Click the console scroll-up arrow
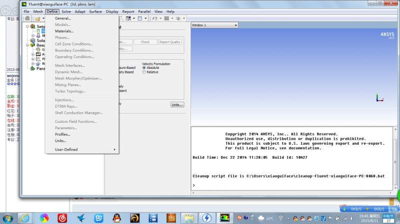This screenshot has height=224, width=400. click(x=395, y=129)
